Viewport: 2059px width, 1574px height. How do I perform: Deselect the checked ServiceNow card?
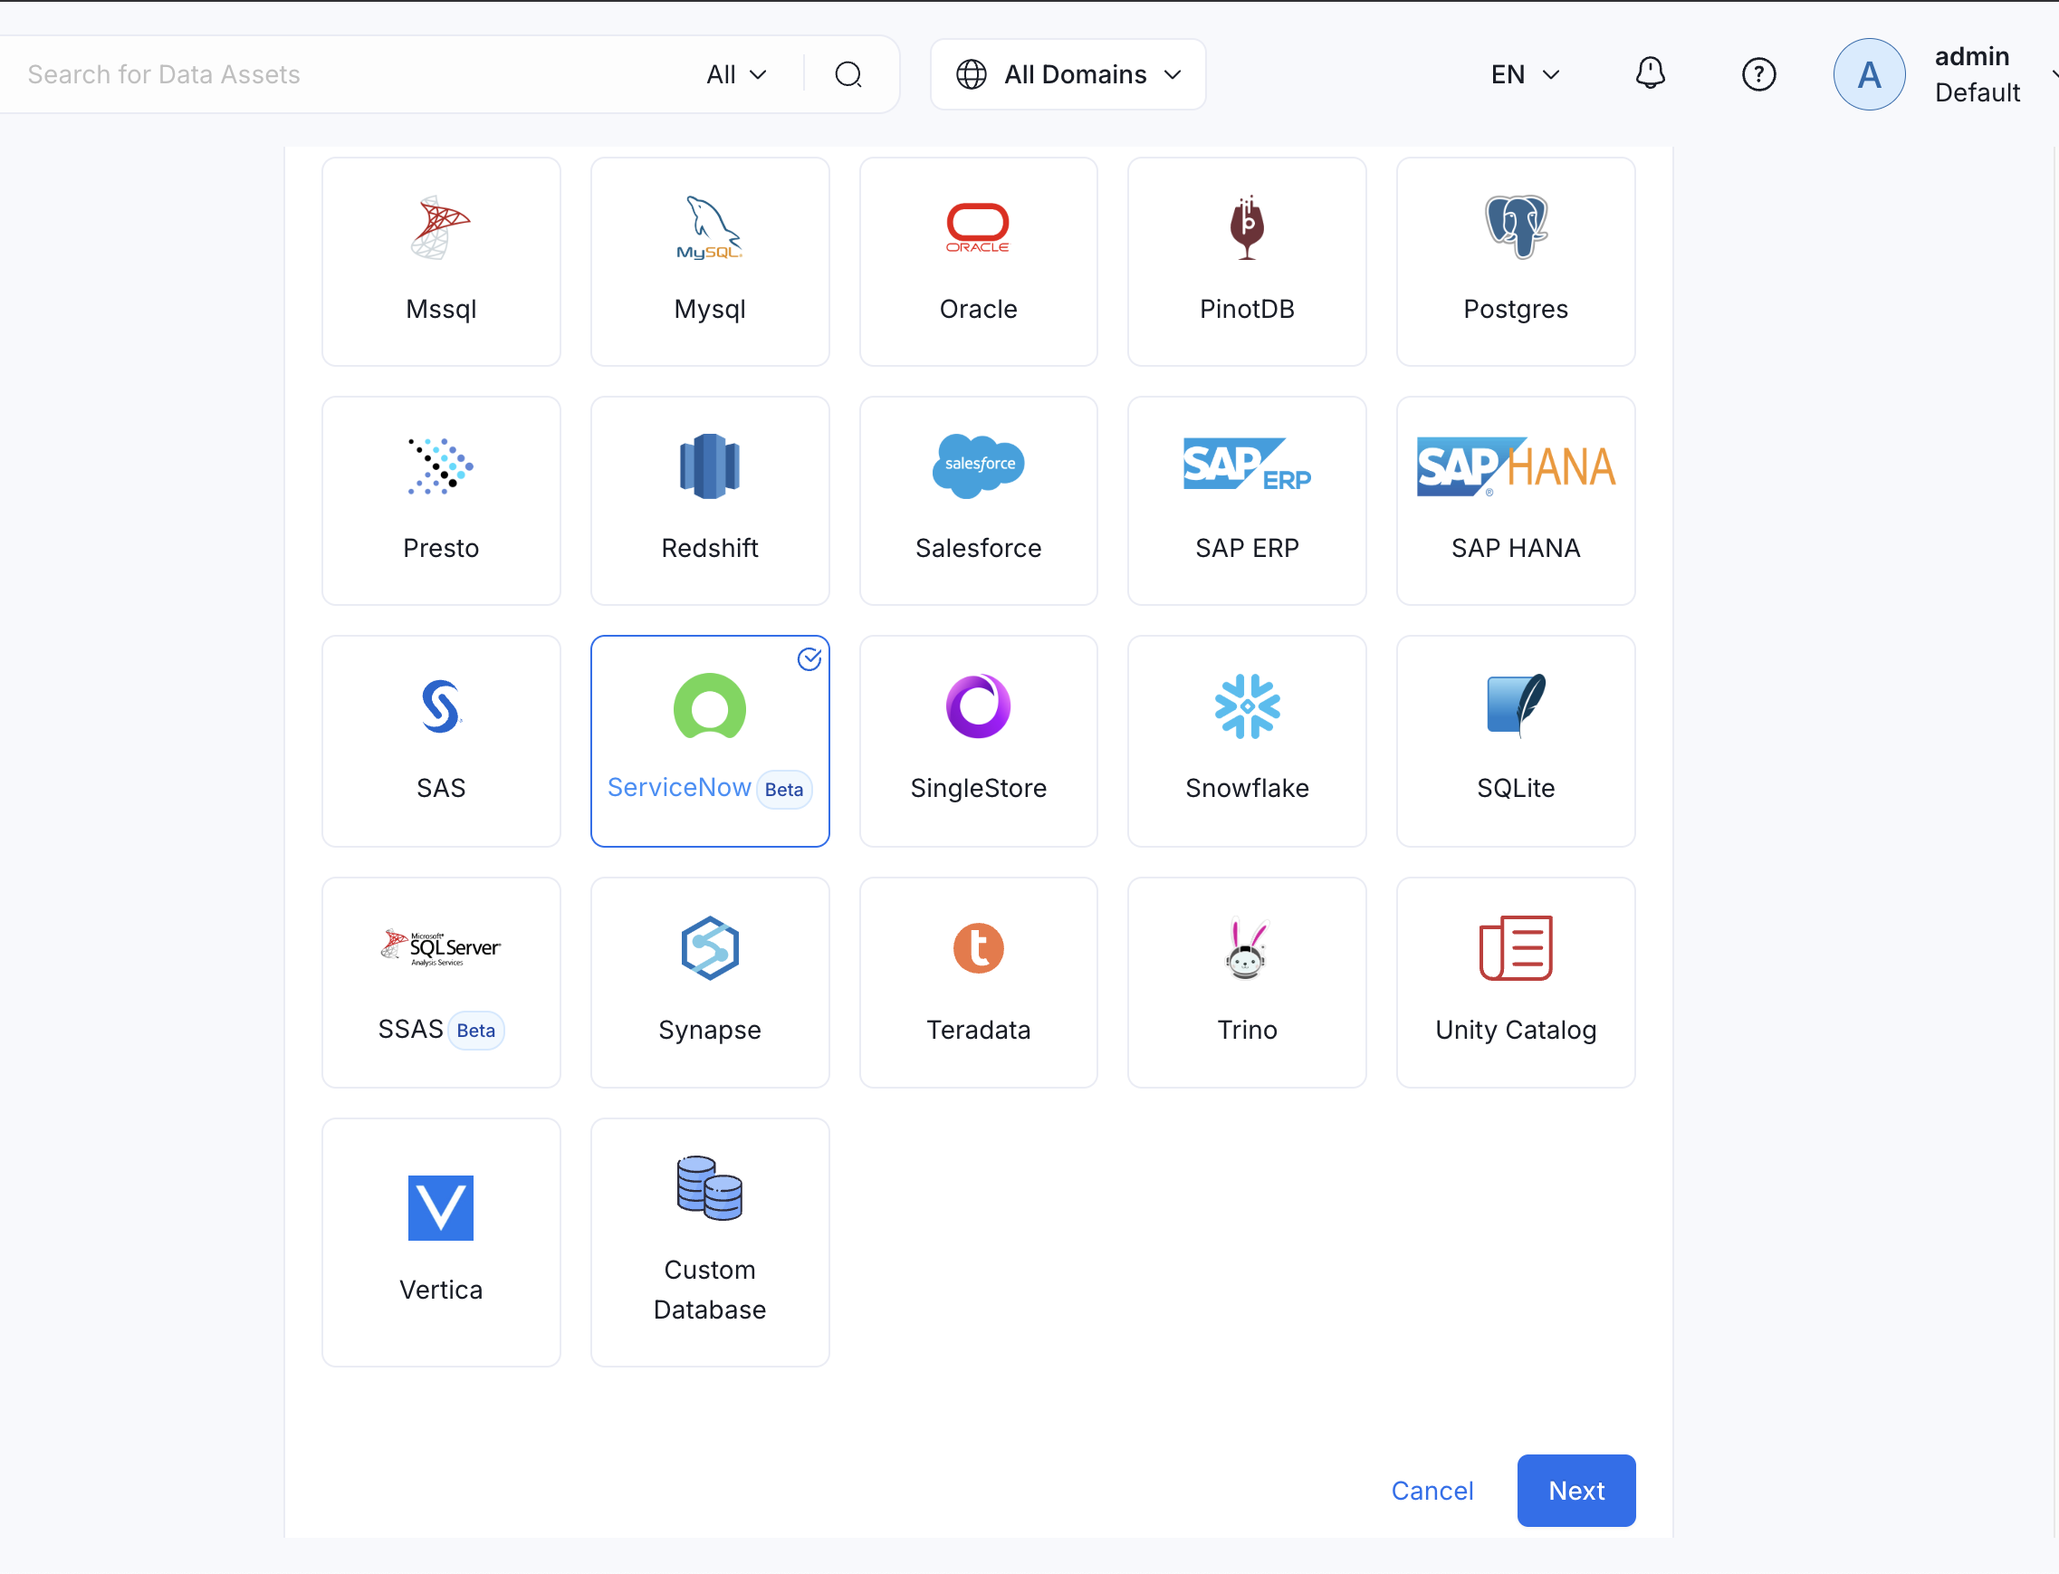pos(709,741)
